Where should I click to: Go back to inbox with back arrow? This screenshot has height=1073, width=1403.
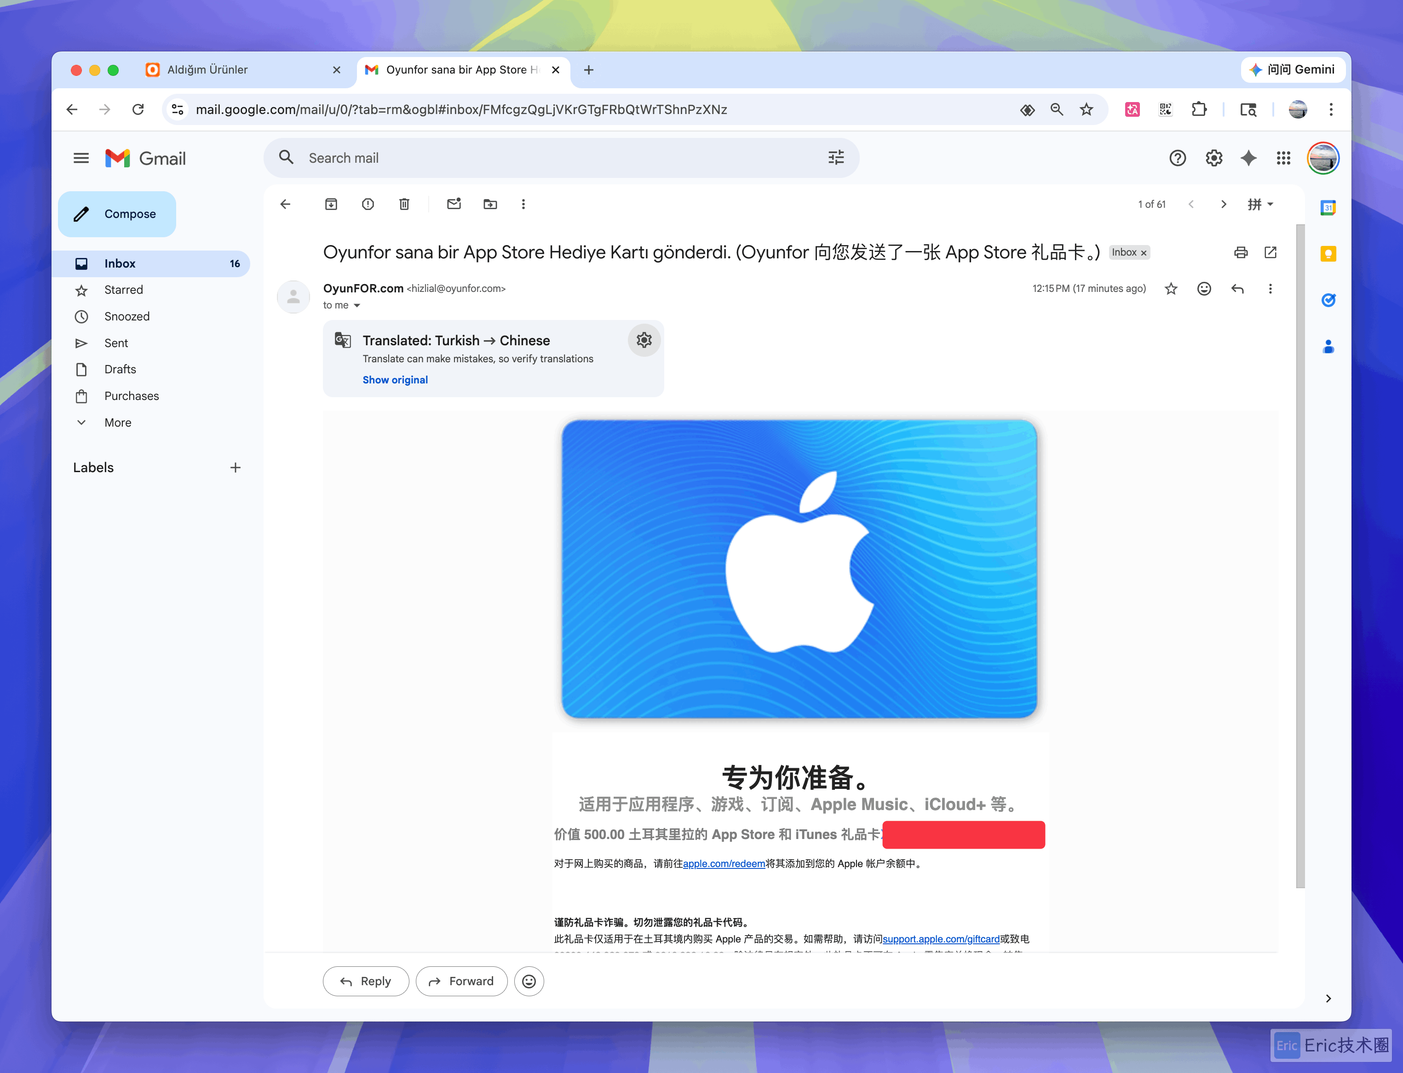coord(286,205)
